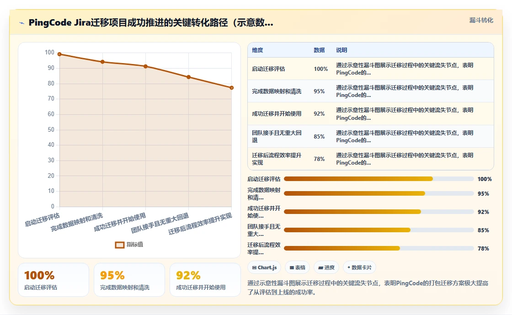Click the chart data point for 启动迁移评估
This screenshot has width=512, height=315.
pyautogui.click(x=59, y=54)
